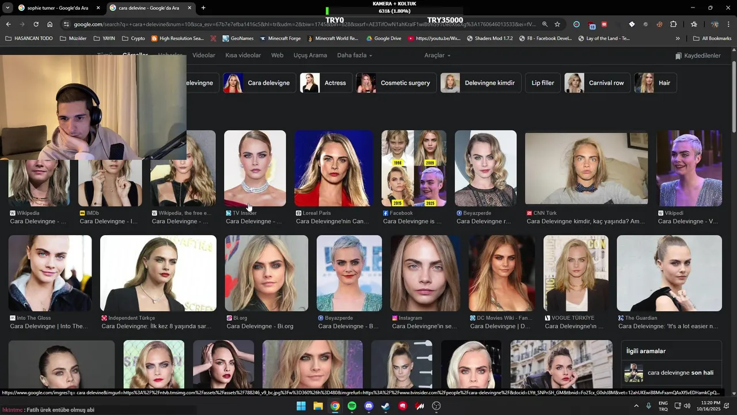Bookmark this page with the star icon

click(x=557, y=24)
